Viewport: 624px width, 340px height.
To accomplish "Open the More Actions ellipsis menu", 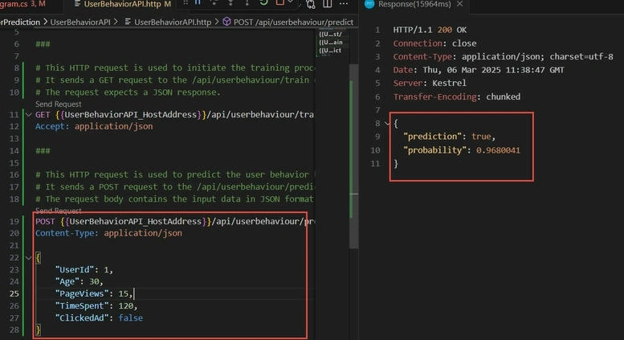I will 344,4.
